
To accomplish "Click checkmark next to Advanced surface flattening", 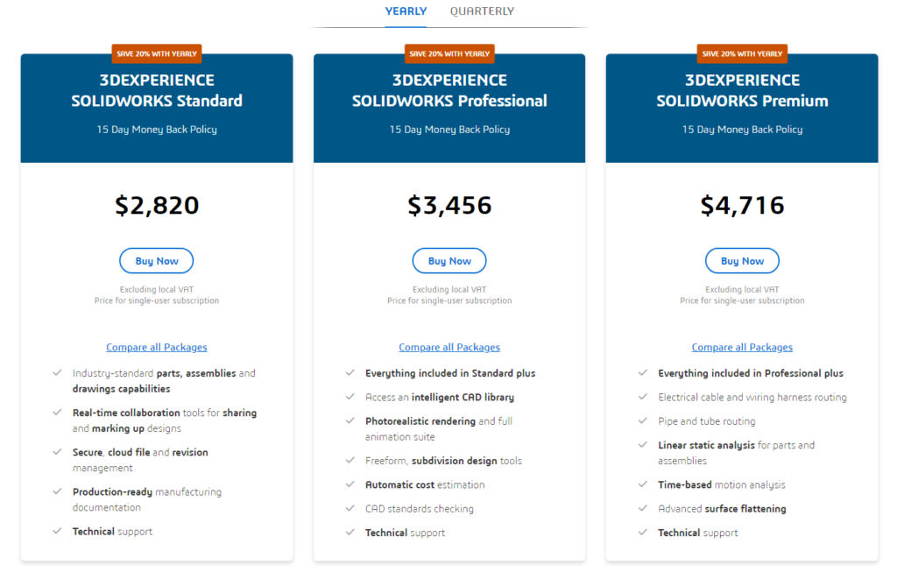I will pyautogui.click(x=643, y=509).
